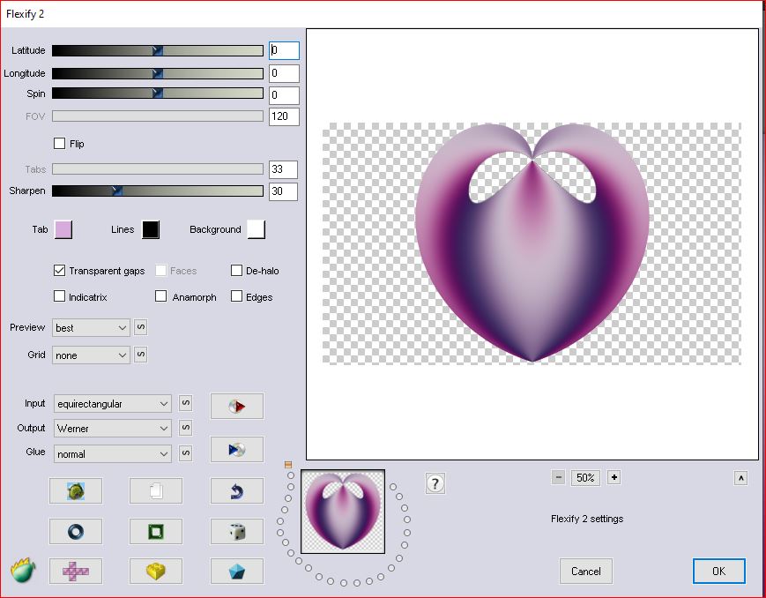Click the Latitude value field

coord(284,50)
